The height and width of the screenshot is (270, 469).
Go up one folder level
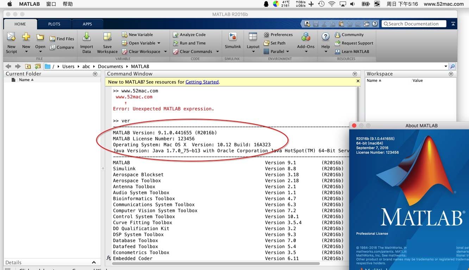point(28,66)
